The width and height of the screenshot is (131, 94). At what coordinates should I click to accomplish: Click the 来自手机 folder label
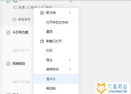(x=24, y=20)
